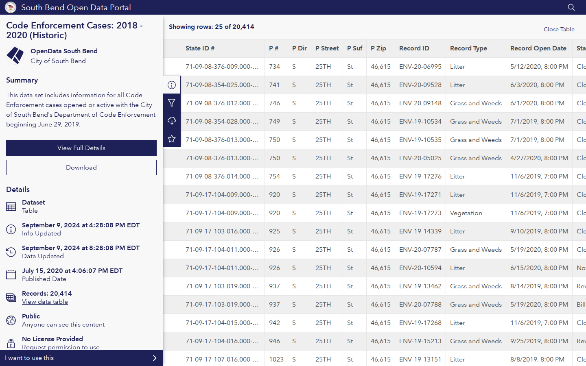Click the OpenData South Bend owner link
The width and height of the screenshot is (586, 366).
(64, 51)
